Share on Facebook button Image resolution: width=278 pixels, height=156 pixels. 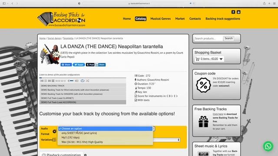click(66, 65)
